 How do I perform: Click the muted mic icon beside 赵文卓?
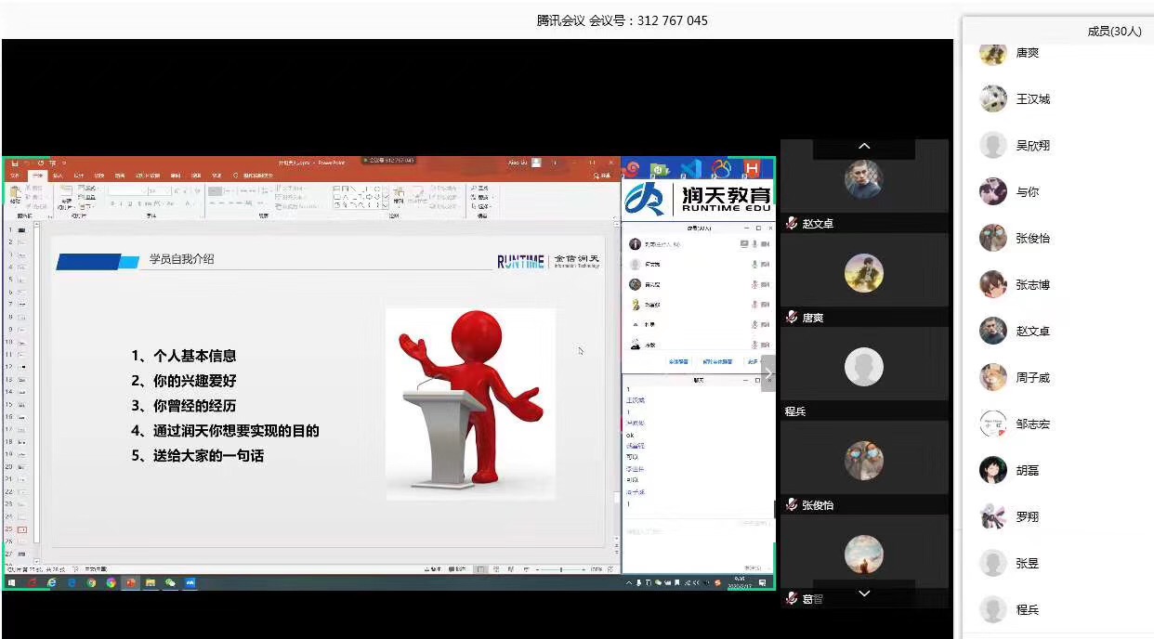pyautogui.click(x=792, y=224)
